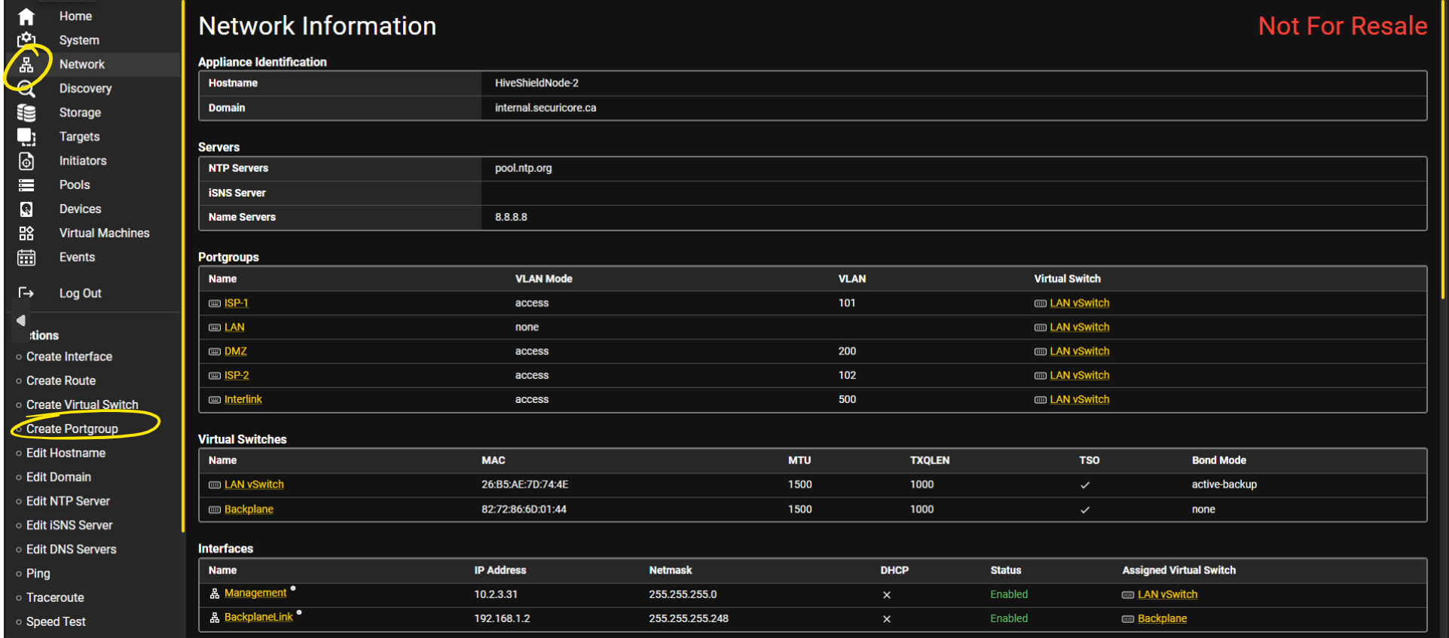Click the Create Portgroup action
The width and height of the screenshot is (1449, 638).
coord(72,429)
